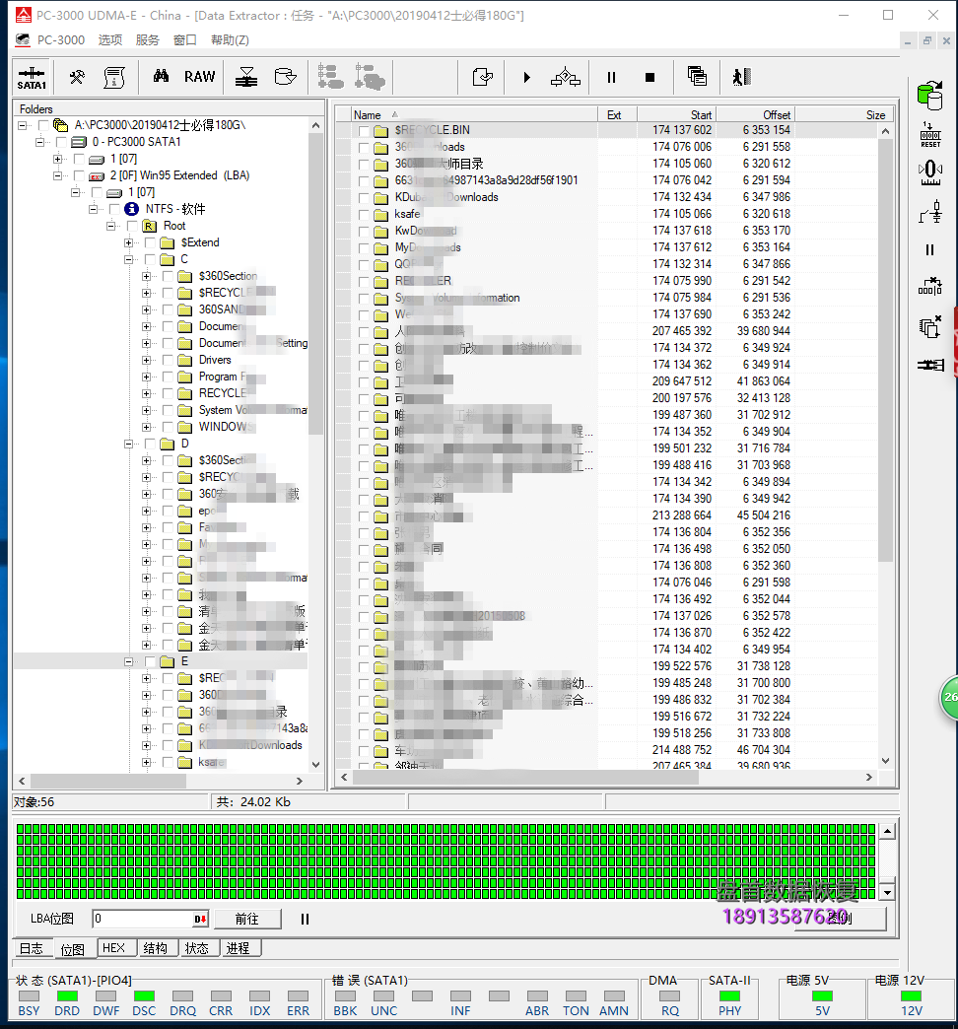Click the download-to-tray toolbar icon
The width and height of the screenshot is (958, 1029).
tap(246, 78)
